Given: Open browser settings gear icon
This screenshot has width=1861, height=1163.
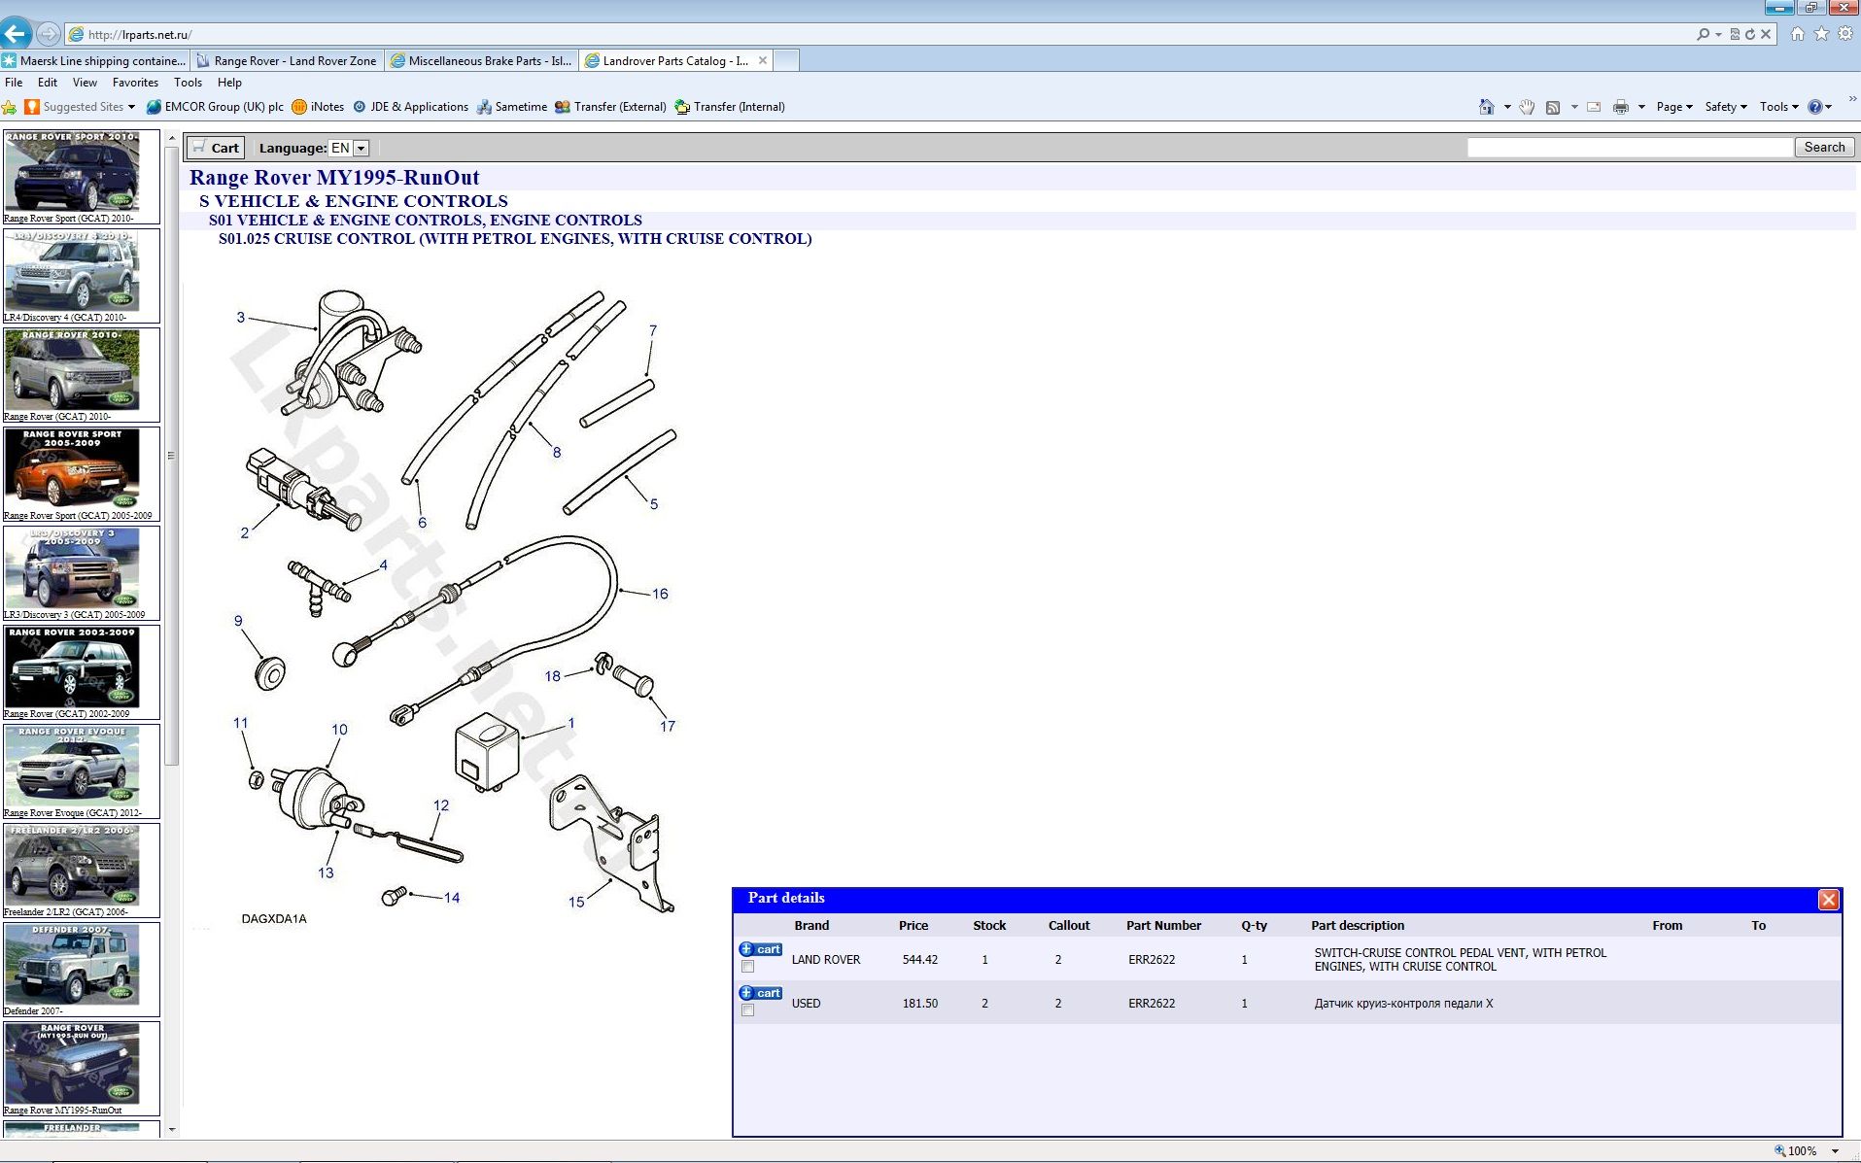Looking at the screenshot, I should pos(1844,34).
